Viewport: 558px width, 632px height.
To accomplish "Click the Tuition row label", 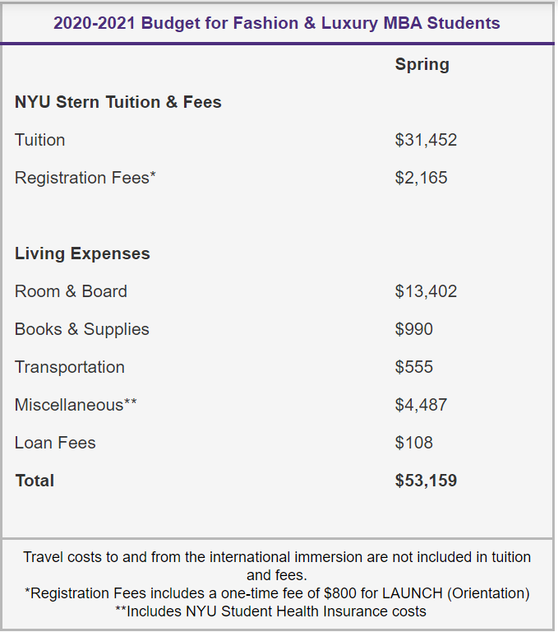I will (39, 140).
